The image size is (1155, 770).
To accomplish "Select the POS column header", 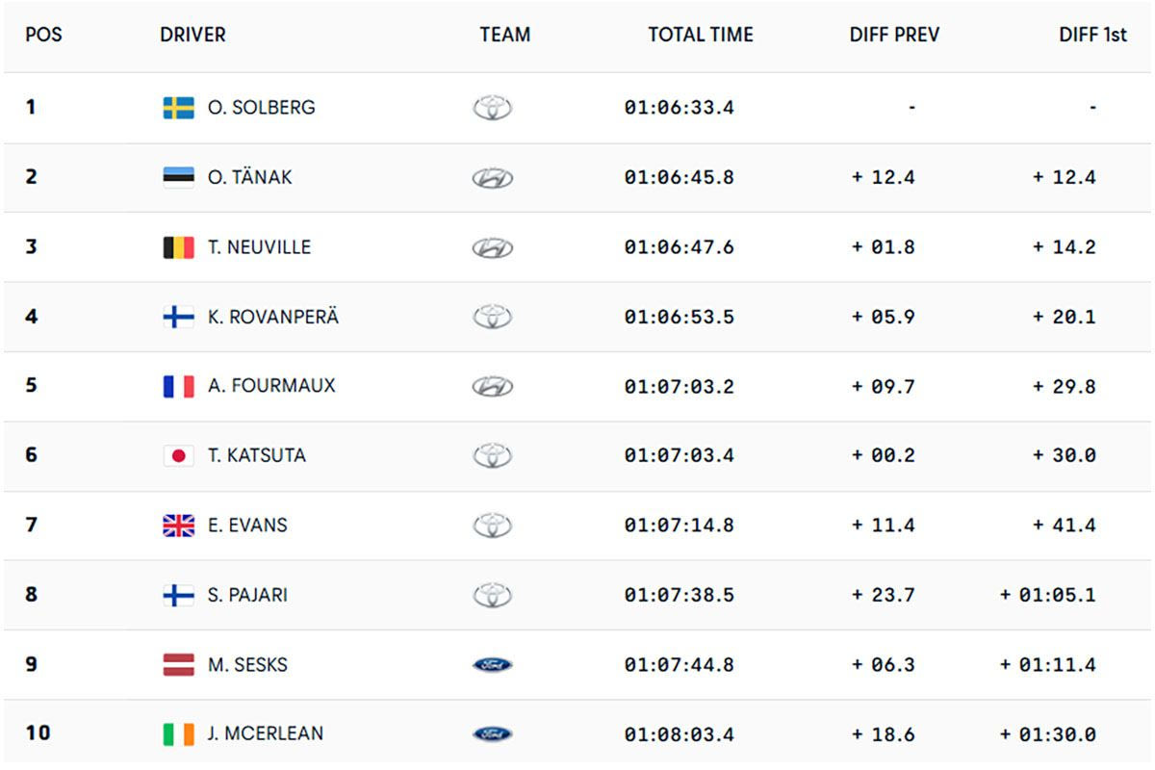I will coord(43,36).
